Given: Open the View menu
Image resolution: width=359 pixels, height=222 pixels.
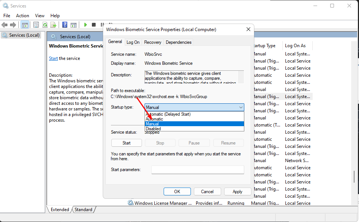Looking at the screenshot, I should 40,16.
